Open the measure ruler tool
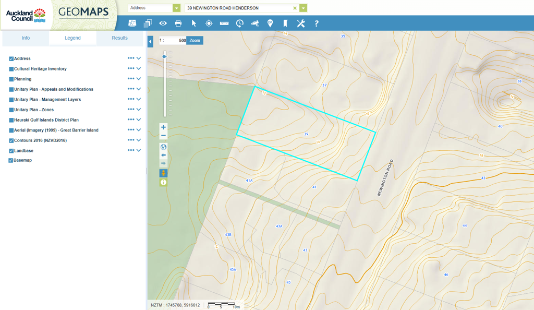This screenshot has height=310, width=534. pos(224,23)
